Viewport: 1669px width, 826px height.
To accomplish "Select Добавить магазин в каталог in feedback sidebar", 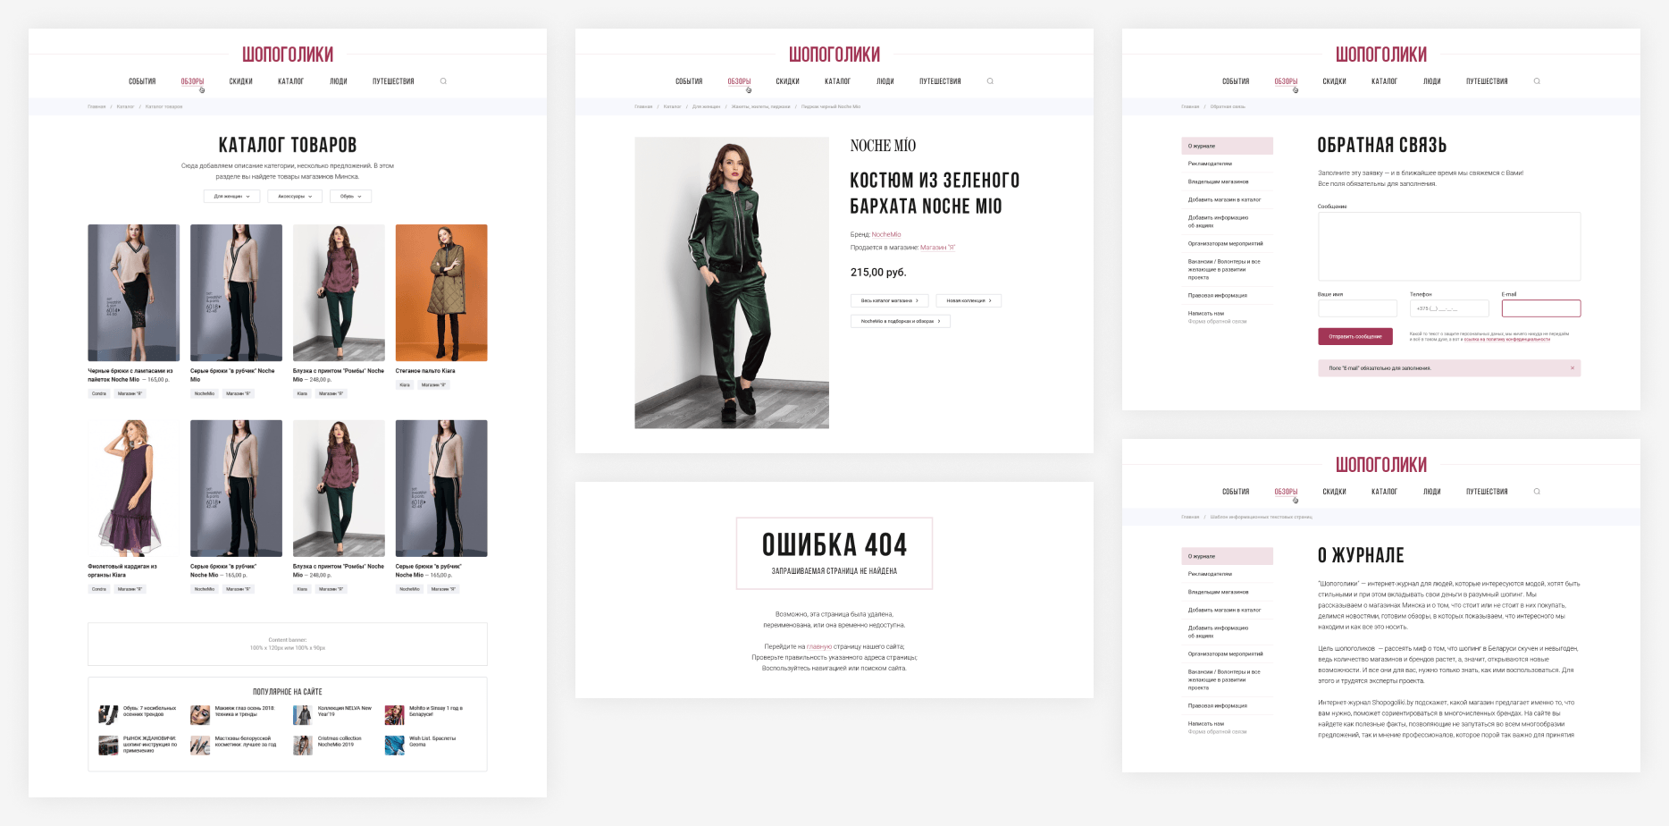I will (1227, 199).
